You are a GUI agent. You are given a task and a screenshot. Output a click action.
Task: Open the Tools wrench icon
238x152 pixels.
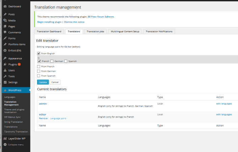click(5, 76)
